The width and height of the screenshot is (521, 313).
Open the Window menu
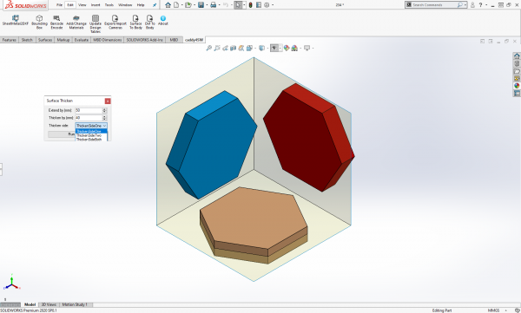(125, 5)
